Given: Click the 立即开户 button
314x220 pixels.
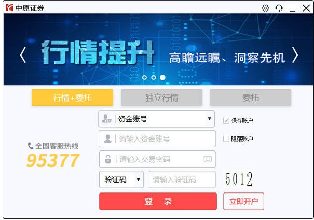Looking at the screenshot, I should coord(243,201).
